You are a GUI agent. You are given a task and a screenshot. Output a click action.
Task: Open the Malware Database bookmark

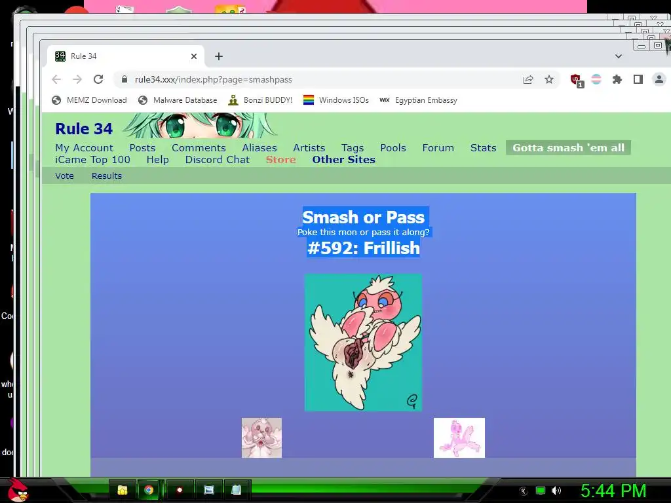(x=178, y=100)
